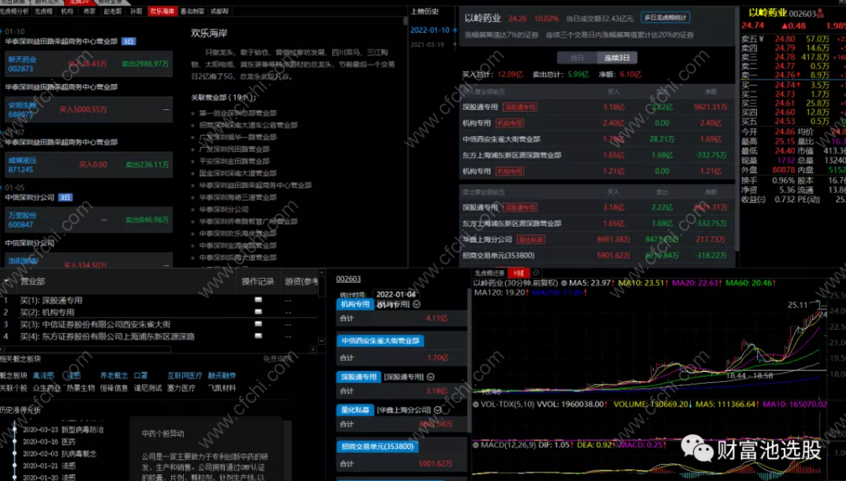Click the scroll-down arrow of 营业部 list
This screenshot has width=846, height=481.
click(x=321, y=341)
